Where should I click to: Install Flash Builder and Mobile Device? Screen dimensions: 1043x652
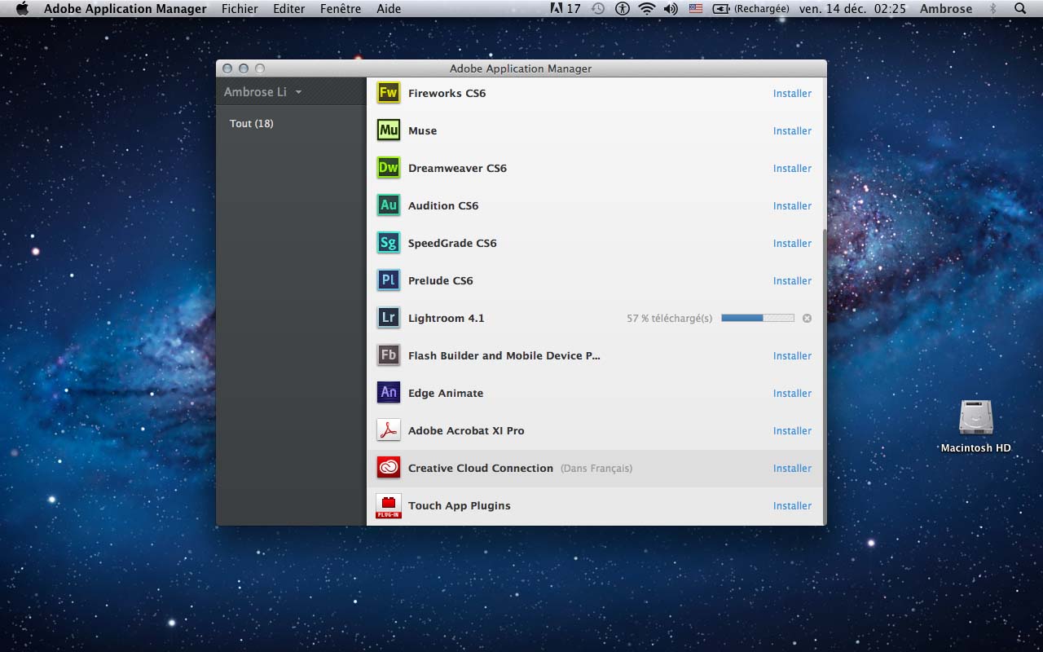point(792,355)
